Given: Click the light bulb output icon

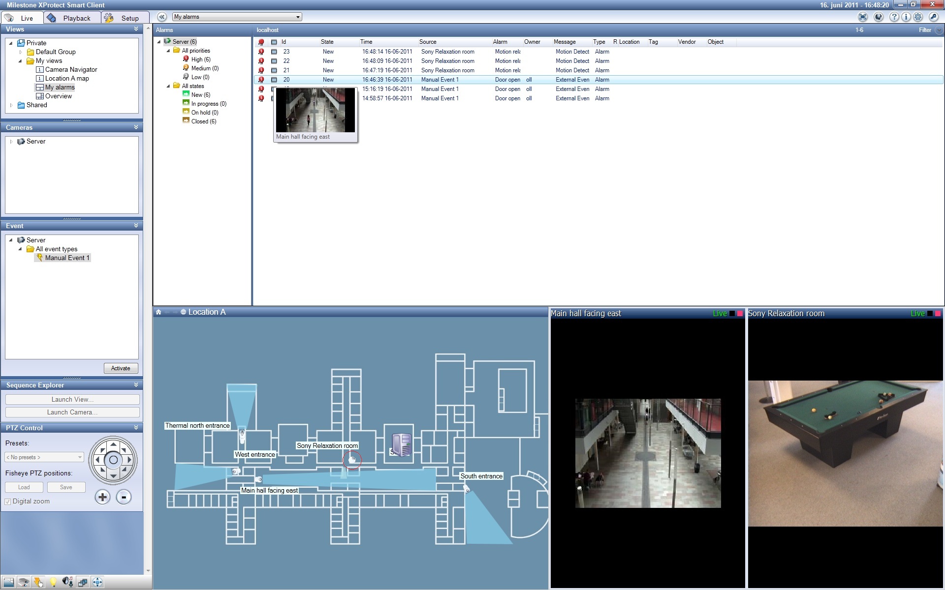Looking at the screenshot, I should (x=53, y=583).
